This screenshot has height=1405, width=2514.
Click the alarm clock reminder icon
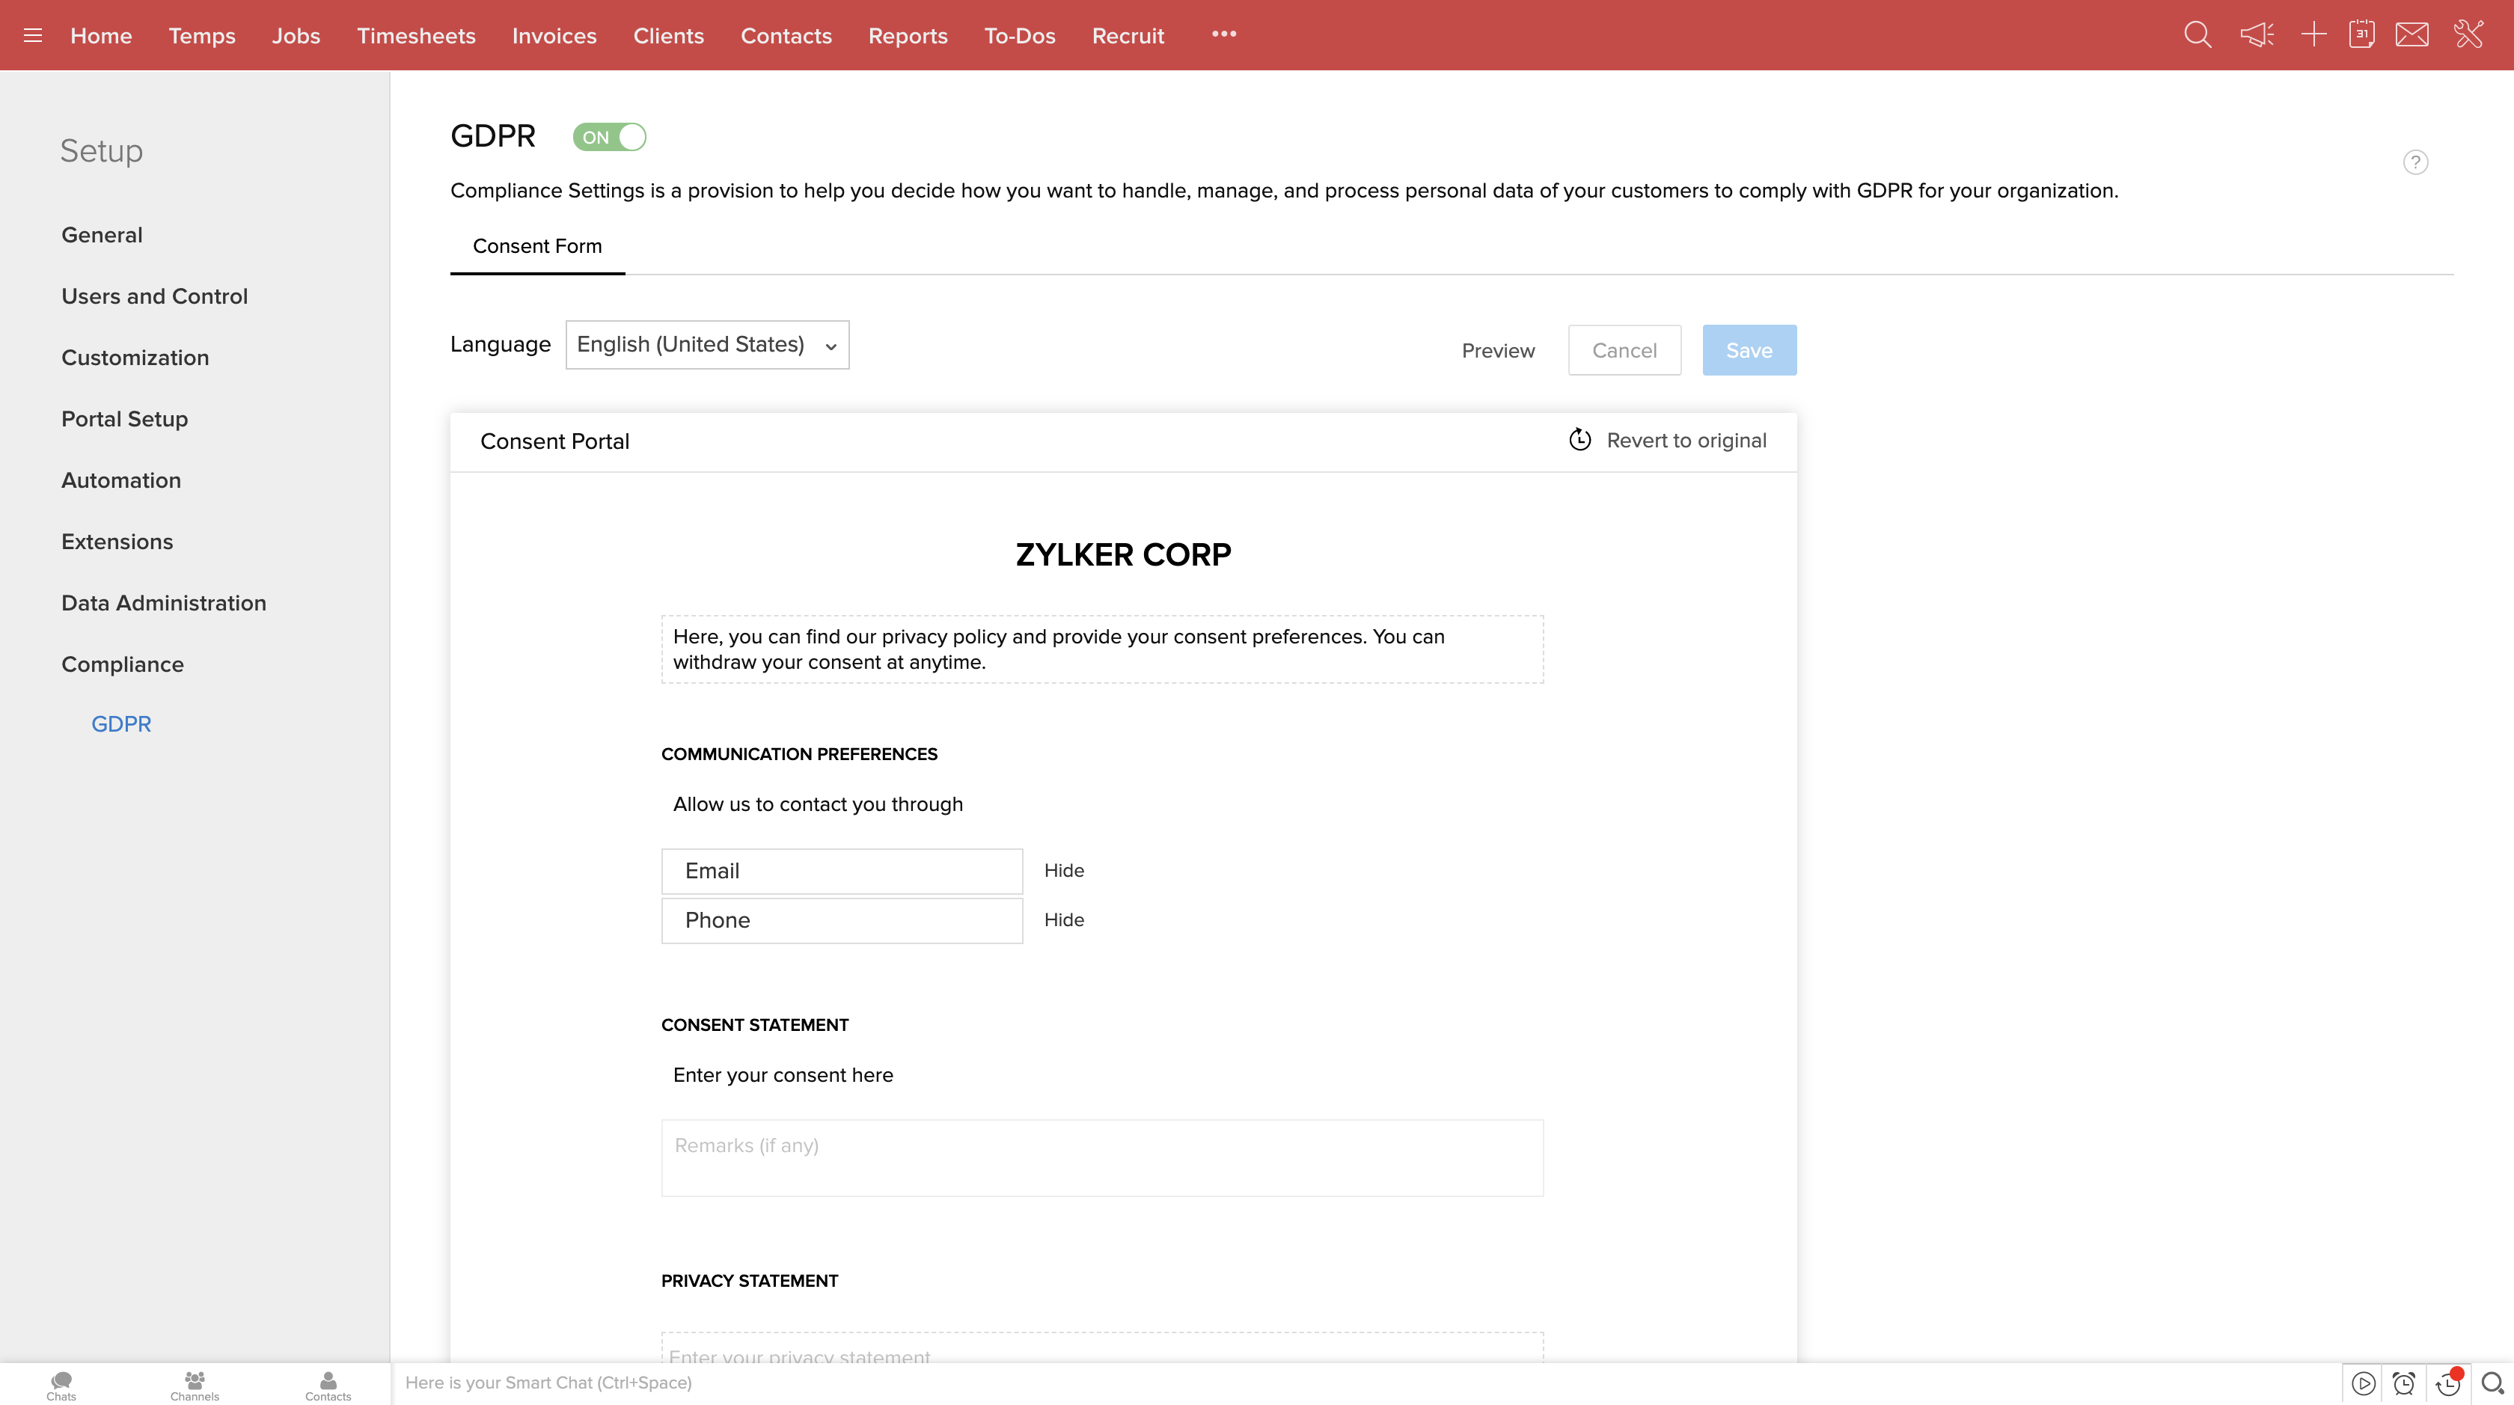coord(2404,1383)
